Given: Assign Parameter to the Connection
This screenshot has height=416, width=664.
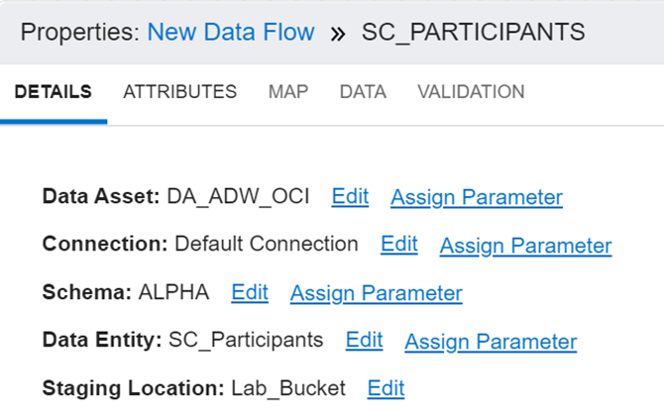Looking at the screenshot, I should [525, 245].
